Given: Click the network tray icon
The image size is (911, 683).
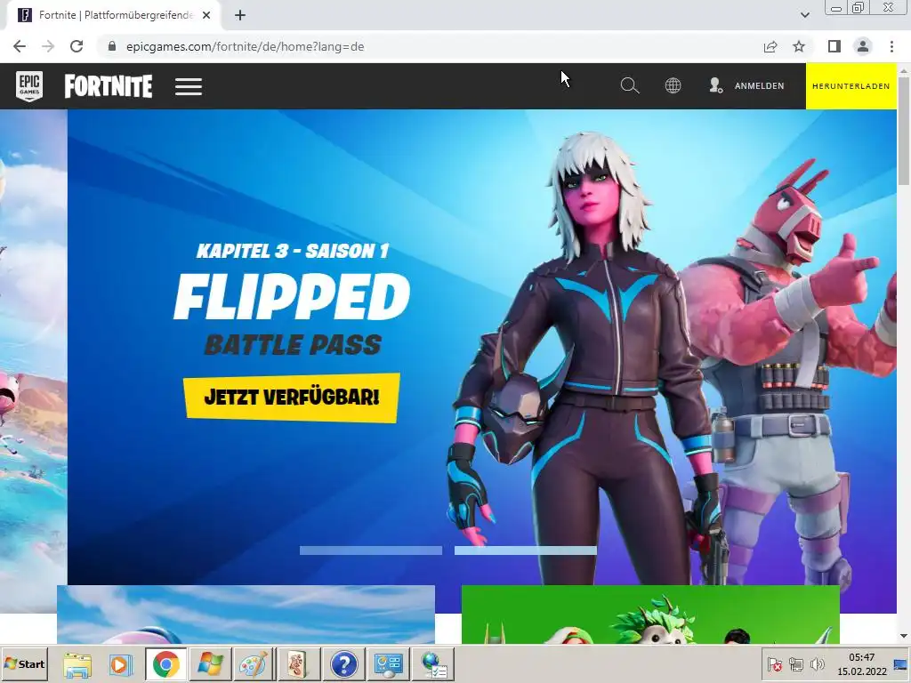Looking at the screenshot, I should 796,664.
